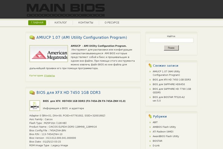Open the D-Link category
This screenshot has height=149, width=223.
point(156,146)
